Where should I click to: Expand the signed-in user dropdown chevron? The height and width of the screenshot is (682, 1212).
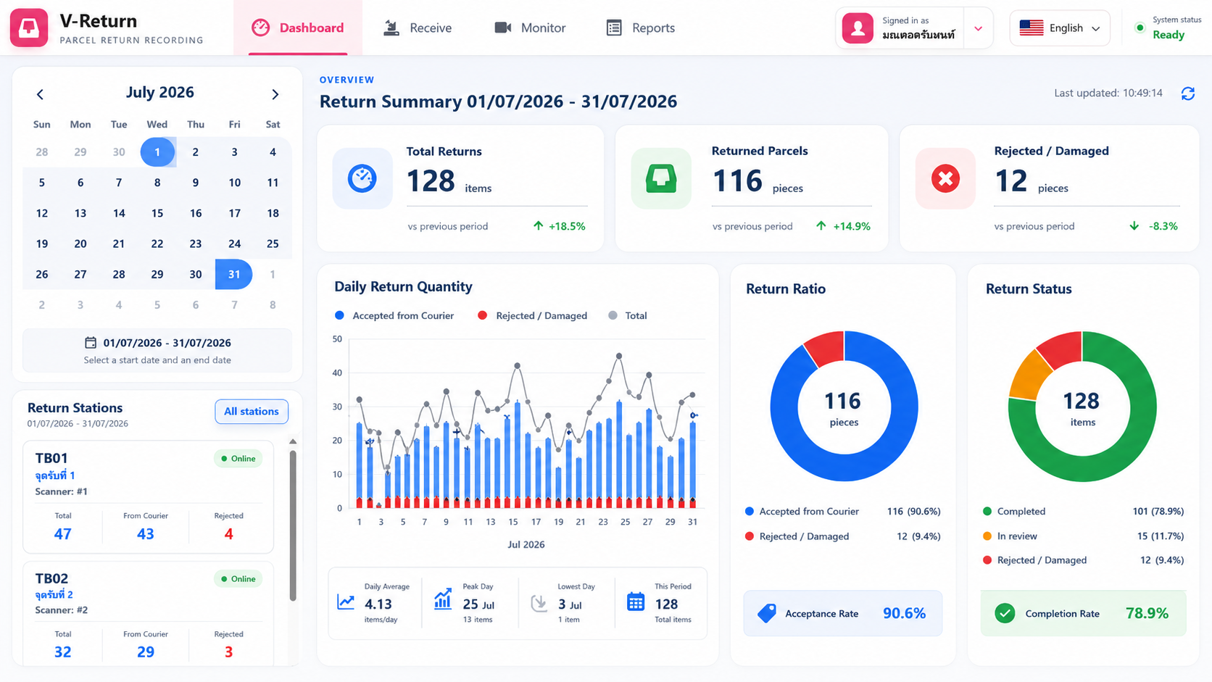tap(979, 29)
